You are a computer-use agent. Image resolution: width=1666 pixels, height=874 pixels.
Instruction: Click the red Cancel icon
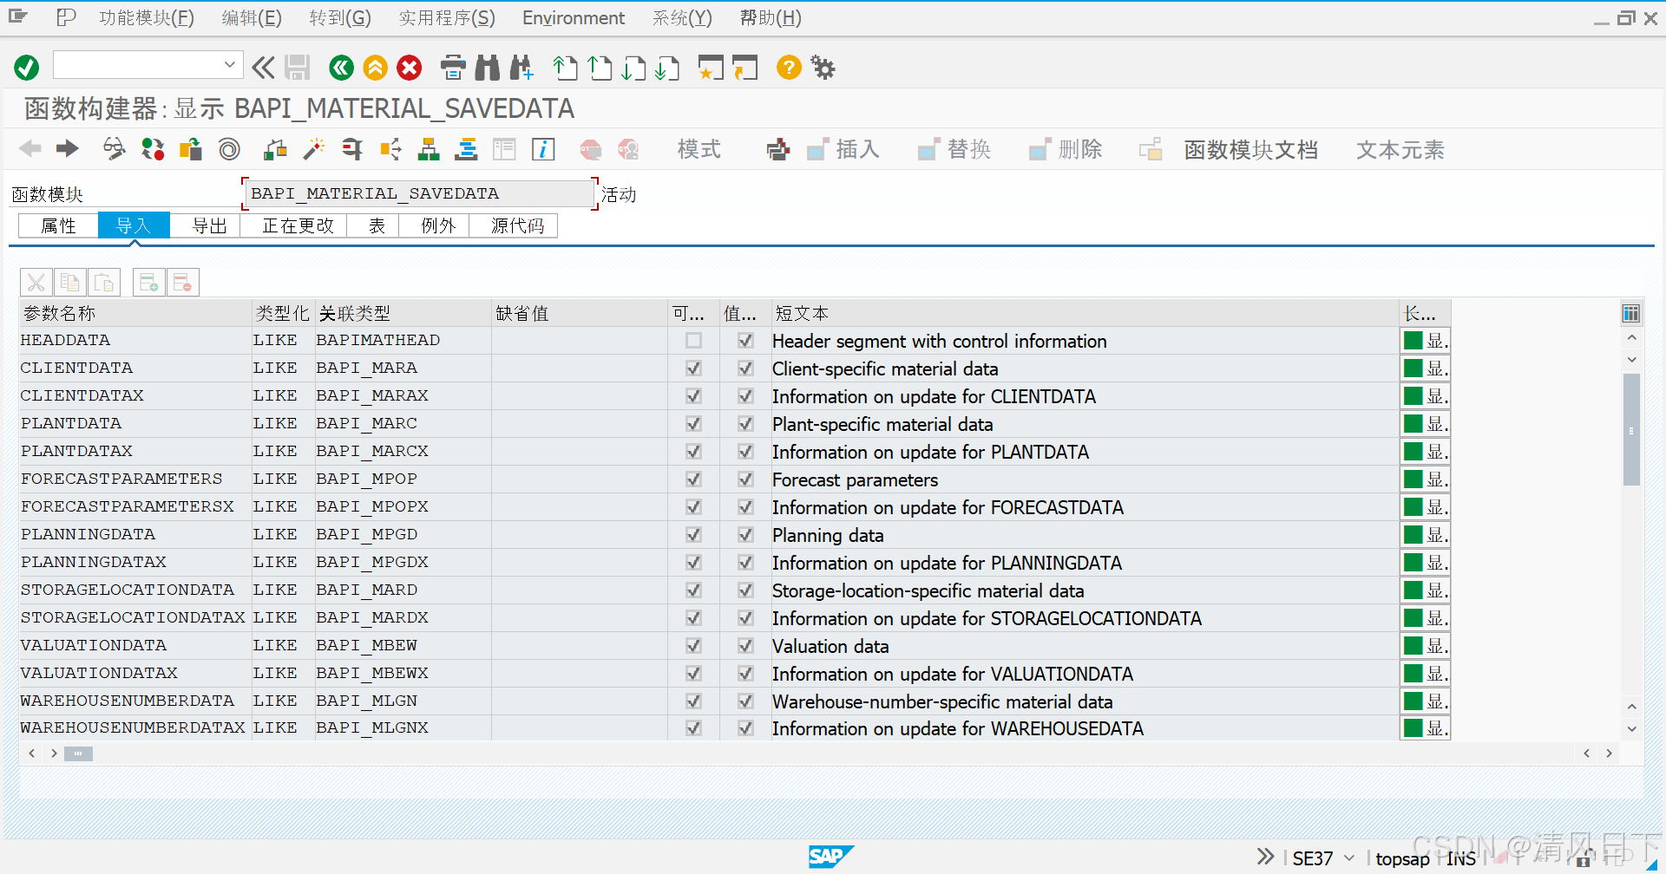410,68
